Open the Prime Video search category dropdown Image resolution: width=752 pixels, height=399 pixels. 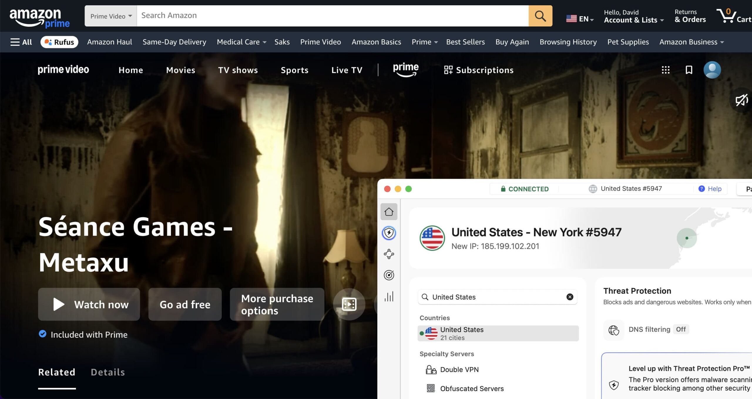pos(110,16)
